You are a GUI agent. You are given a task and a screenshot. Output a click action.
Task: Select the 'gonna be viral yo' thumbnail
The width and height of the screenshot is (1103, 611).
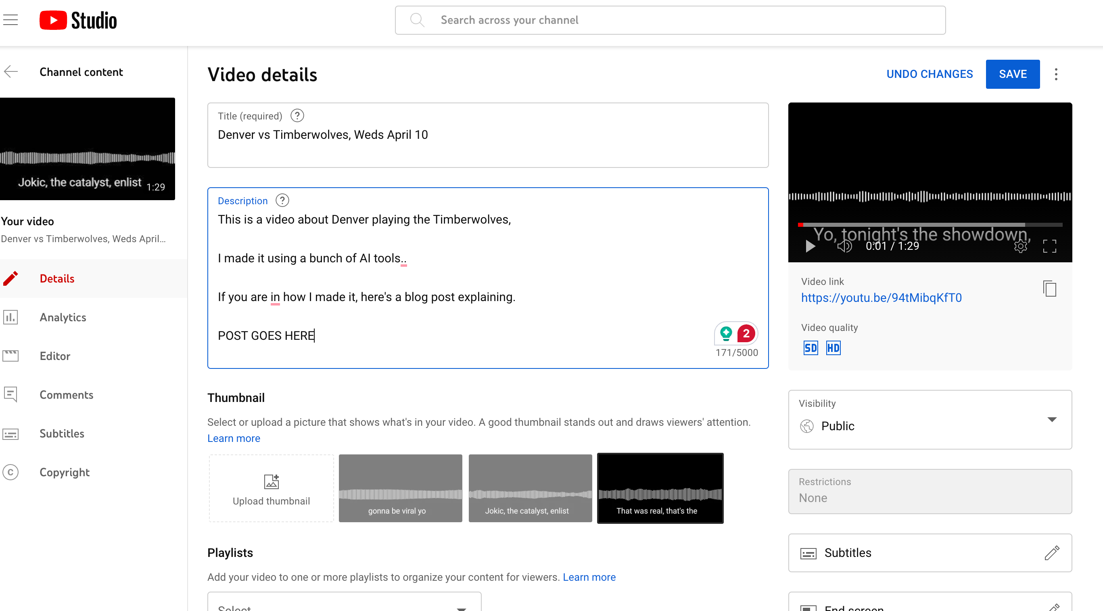pyautogui.click(x=400, y=488)
